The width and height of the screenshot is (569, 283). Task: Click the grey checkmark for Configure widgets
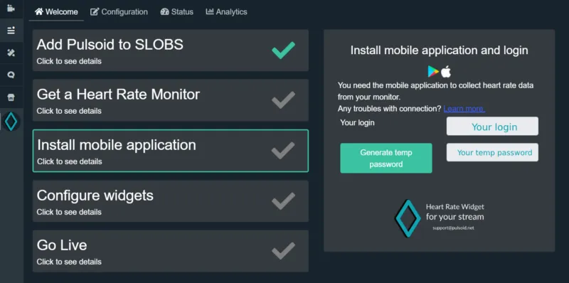[283, 201]
